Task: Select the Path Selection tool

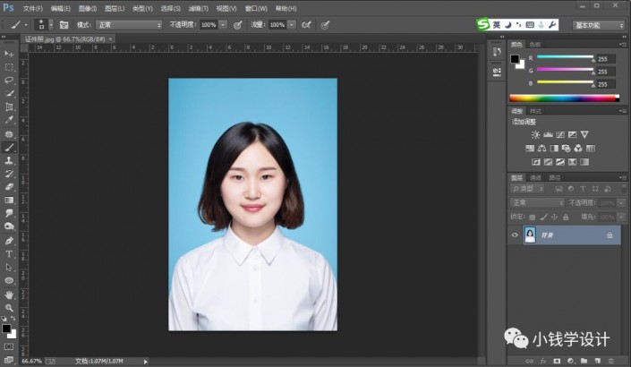Action: [x=9, y=268]
